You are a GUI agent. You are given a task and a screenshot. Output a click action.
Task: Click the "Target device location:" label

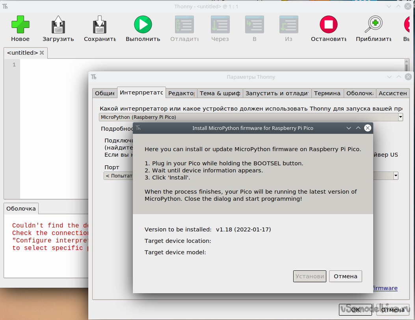178,241
